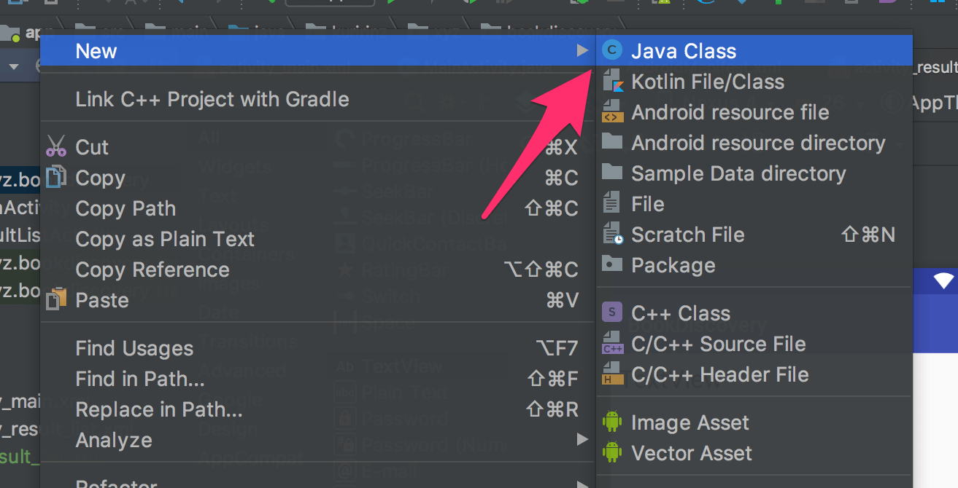Click the Scratch File icon
The width and height of the screenshot is (958, 488).
pos(612,235)
